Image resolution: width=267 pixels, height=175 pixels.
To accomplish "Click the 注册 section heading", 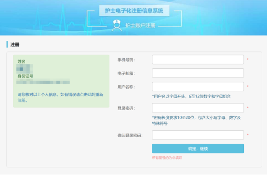I will pos(15,45).
